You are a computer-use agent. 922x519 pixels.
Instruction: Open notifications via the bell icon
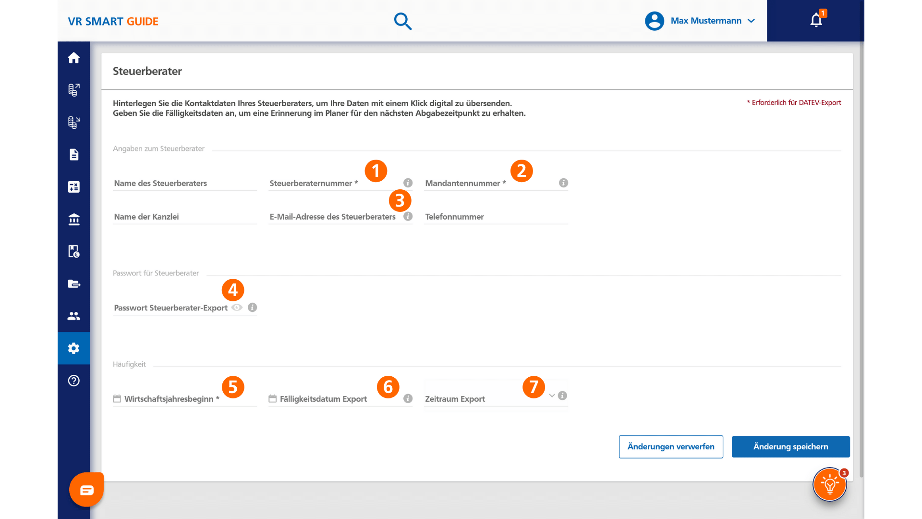point(815,21)
